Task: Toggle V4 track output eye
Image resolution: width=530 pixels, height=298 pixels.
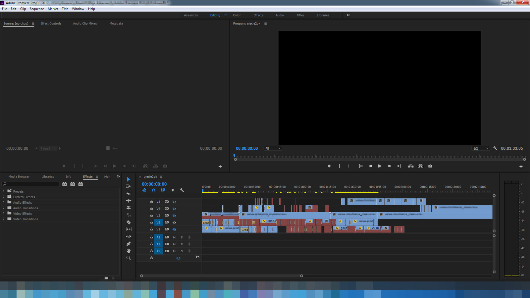Action: coord(174,209)
